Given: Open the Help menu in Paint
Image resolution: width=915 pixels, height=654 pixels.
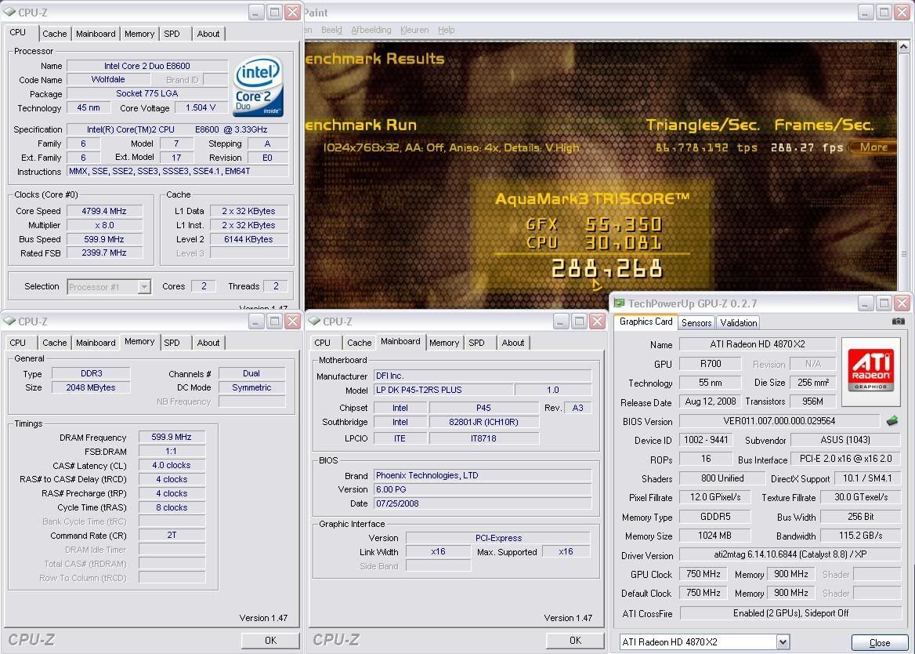Looking at the screenshot, I should click(x=447, y=30).
